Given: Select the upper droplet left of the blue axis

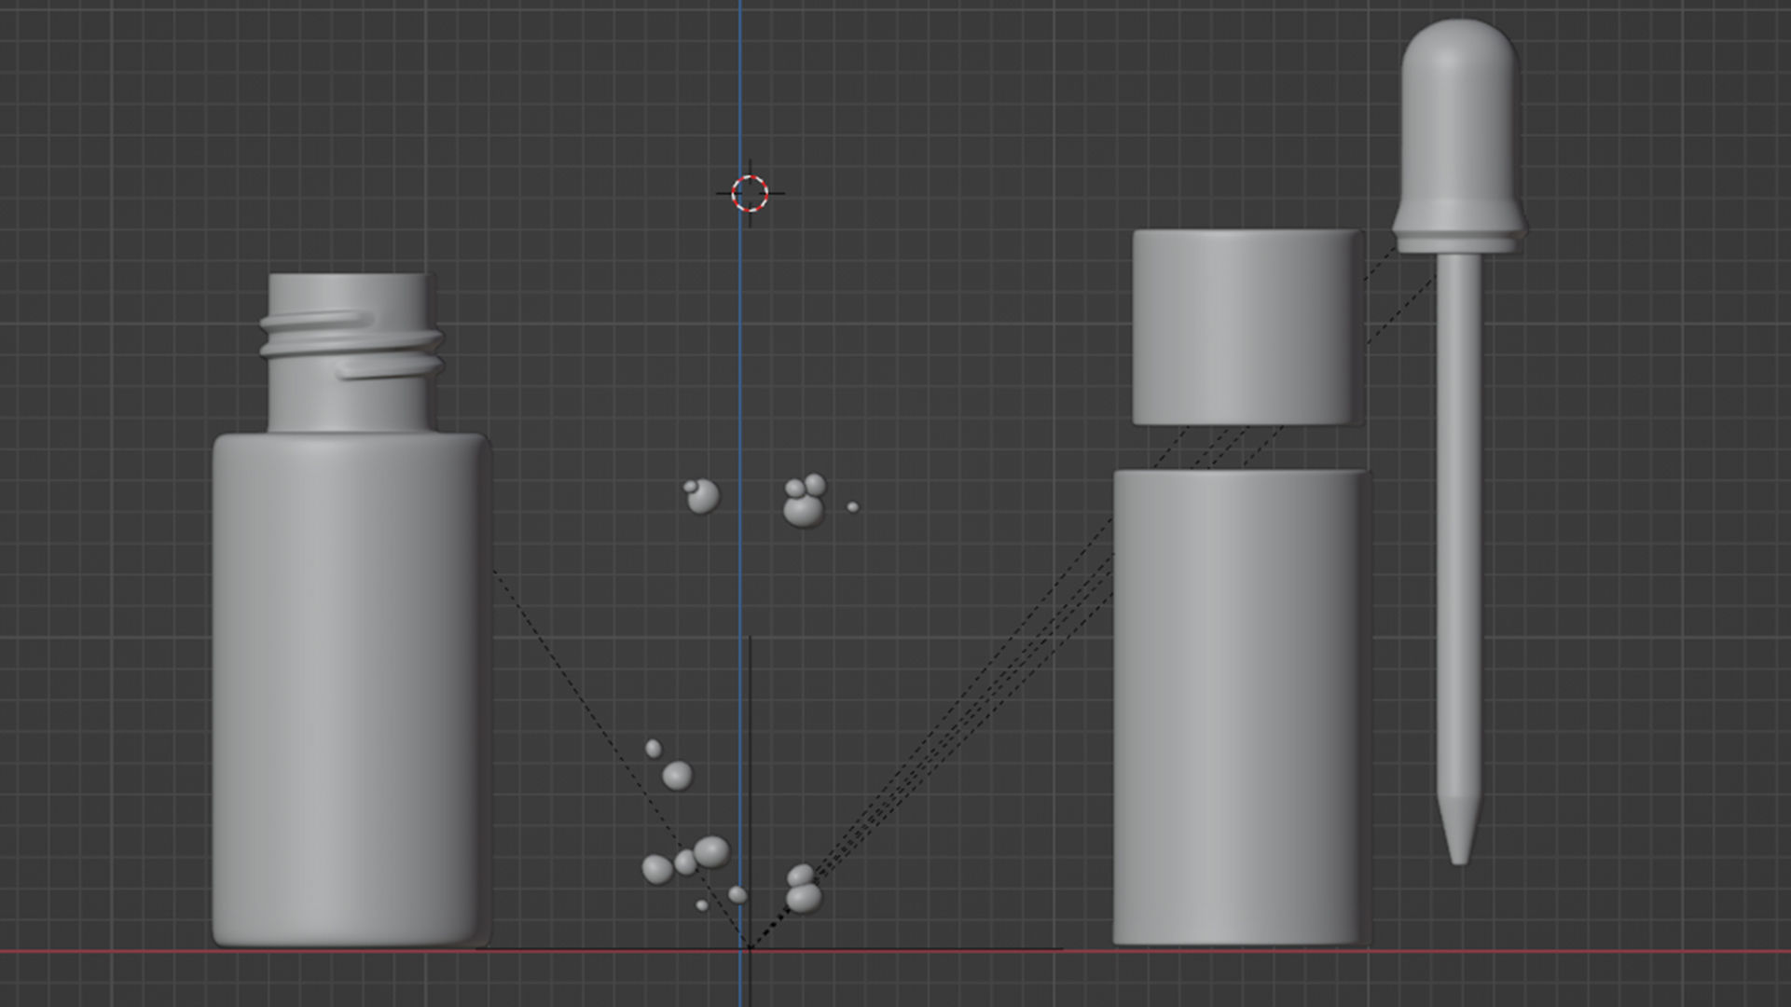Looking at the screenshot, I should [x=701, y=496].
